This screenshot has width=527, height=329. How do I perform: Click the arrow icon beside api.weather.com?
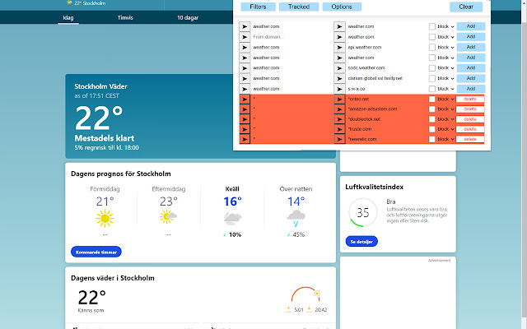click(339, 47)
